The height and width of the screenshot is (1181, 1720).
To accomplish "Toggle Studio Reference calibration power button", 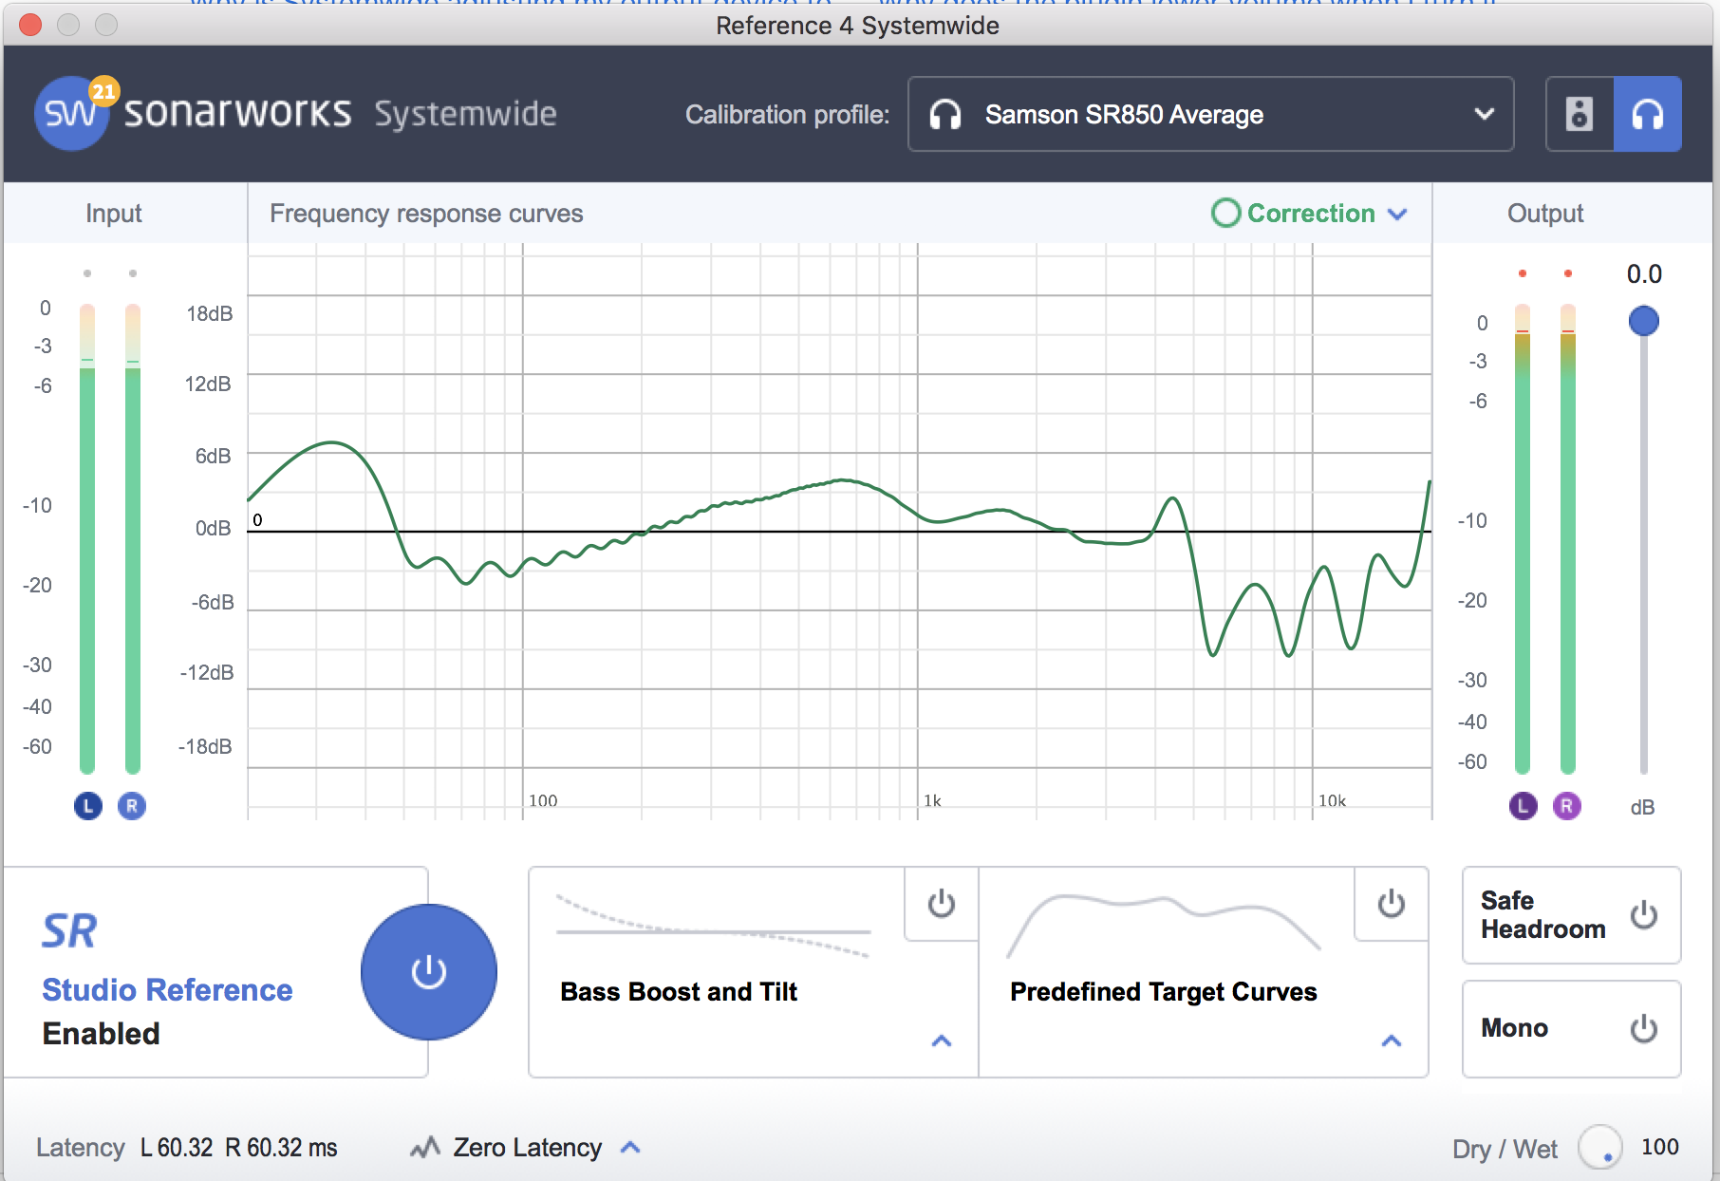I will 428,971.
